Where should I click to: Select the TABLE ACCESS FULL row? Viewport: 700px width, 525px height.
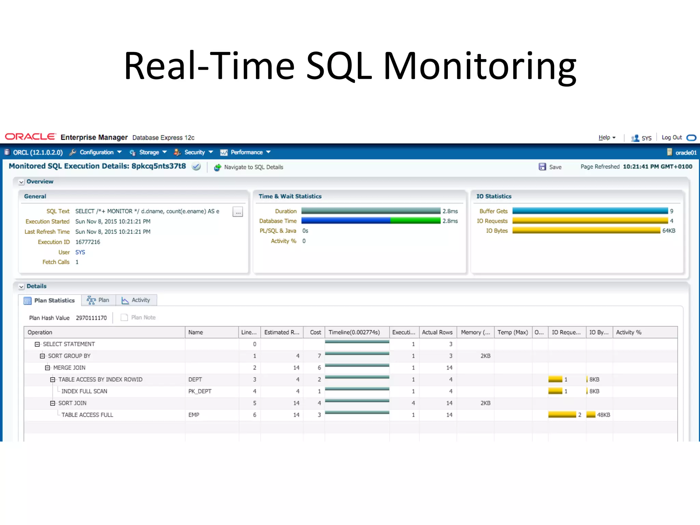click(x=351, y=415)
